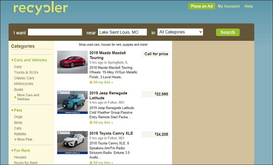
Task: Click the $22,995 price tag
Action: pyautogui.click(x=156, y=94)
